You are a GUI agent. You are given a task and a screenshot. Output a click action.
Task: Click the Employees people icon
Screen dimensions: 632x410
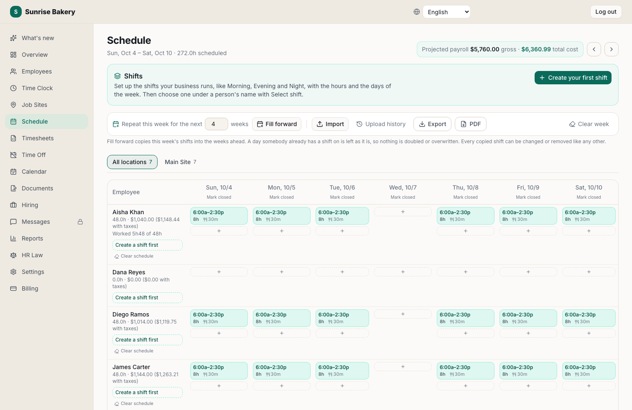13,71
